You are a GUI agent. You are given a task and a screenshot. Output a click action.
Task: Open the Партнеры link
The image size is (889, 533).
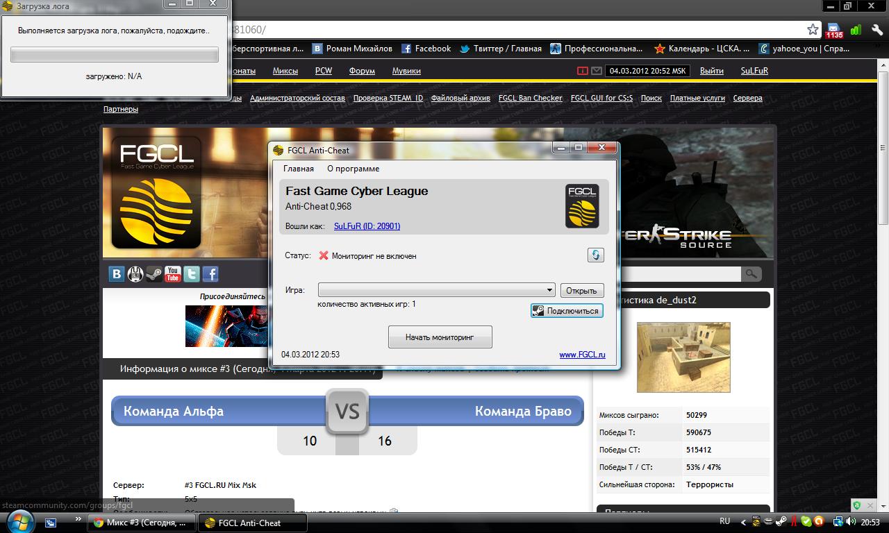[121, 109]
